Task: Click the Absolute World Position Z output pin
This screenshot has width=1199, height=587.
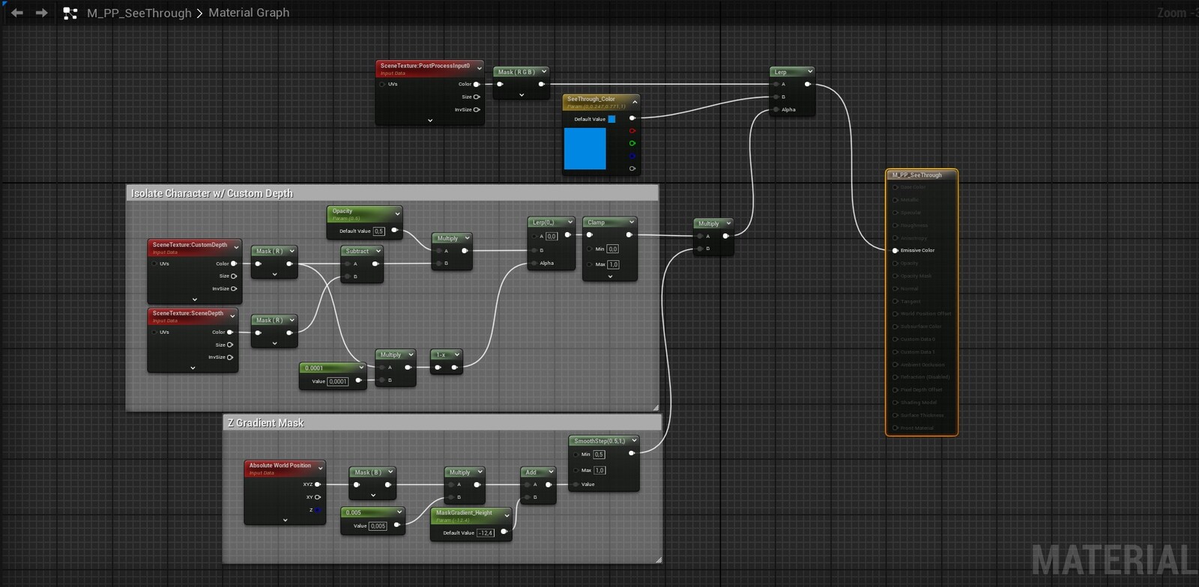Action: [x=318, y=510]
